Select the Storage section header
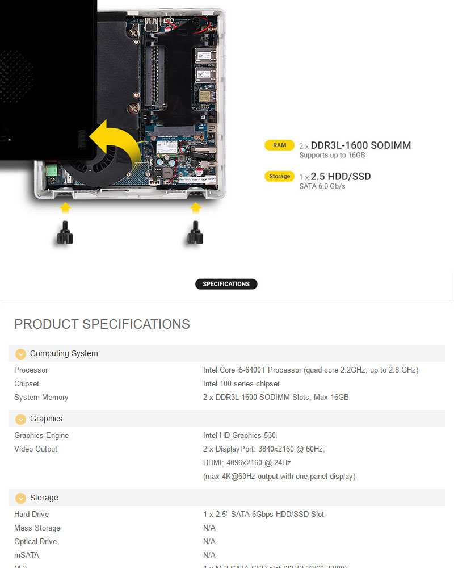Screen dimensions: 454x568 click(x=226, y=498)
